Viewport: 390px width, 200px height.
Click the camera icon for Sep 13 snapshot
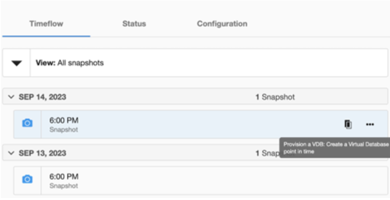(x=27, y=179)
